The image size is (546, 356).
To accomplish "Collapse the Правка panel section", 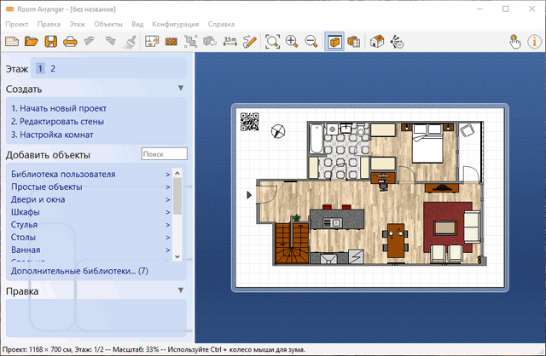I will [180, 290].
